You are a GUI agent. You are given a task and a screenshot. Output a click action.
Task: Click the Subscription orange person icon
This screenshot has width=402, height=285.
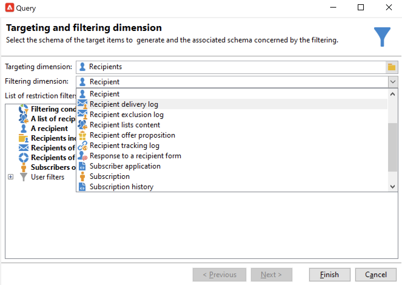[x=82, y=176]
